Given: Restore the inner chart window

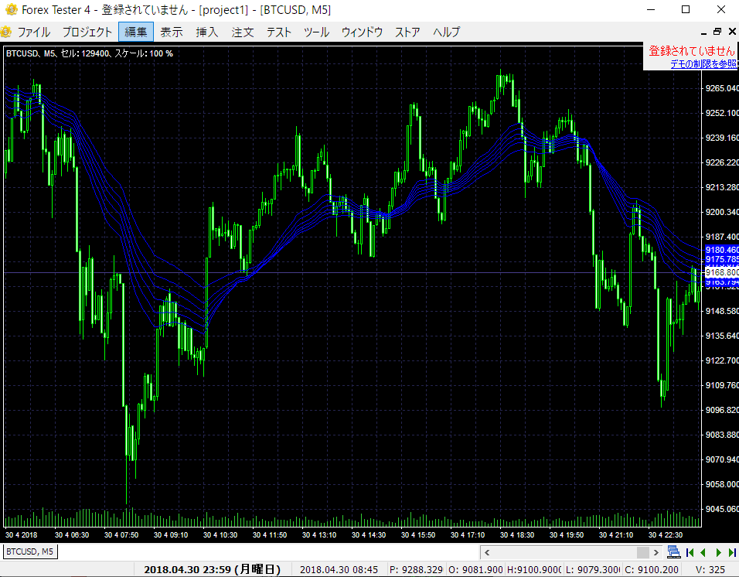Looking at the screenshot, I should pyautogui.click(x=717, y=32).
